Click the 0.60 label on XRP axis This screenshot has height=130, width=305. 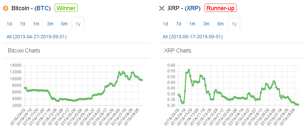tap(171, 65)
